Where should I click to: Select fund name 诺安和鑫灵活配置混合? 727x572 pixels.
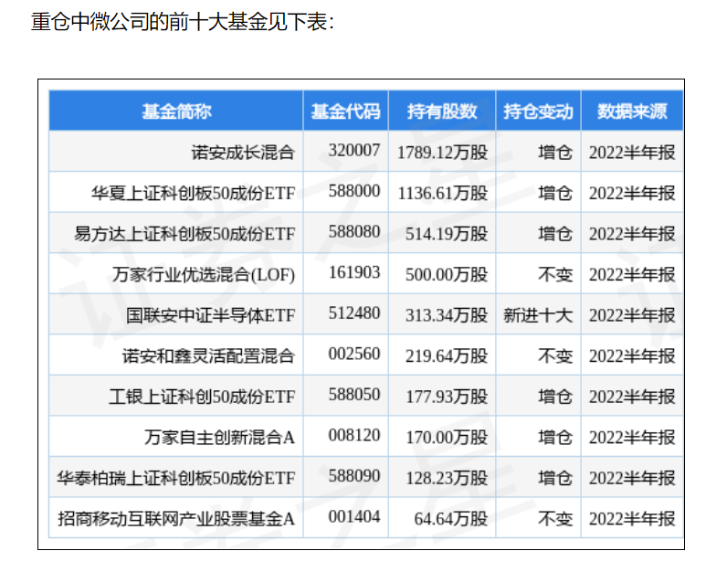[208, 355]
